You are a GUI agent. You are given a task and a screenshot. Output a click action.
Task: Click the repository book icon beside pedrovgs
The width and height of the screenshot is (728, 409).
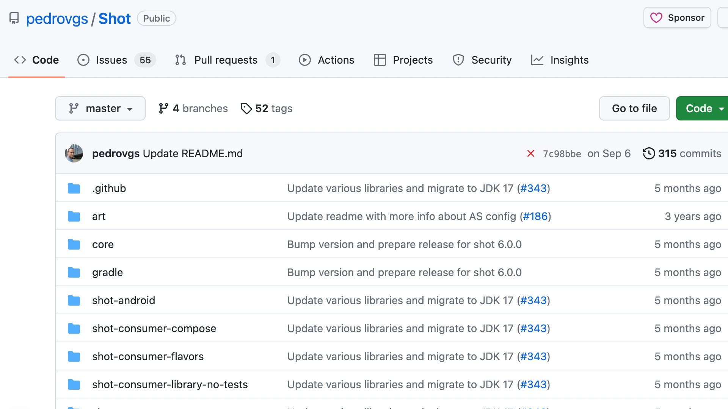14,18
